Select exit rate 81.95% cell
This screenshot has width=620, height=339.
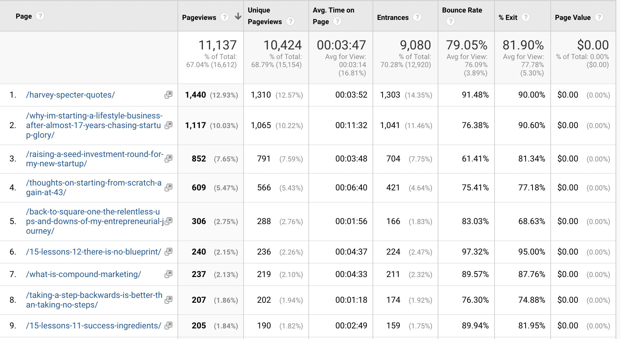[532, 326]
